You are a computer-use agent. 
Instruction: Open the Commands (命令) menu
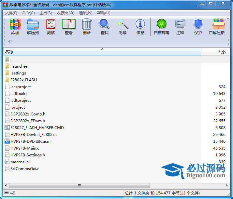pyautogui.click(x=28, y=13)
